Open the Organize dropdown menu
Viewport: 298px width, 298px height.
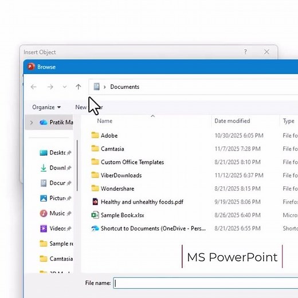tap(46, 107)
